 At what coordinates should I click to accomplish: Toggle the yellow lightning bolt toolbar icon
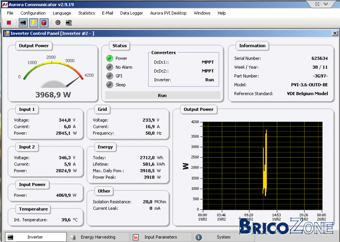pyautogui.click(x=34, y=23)
